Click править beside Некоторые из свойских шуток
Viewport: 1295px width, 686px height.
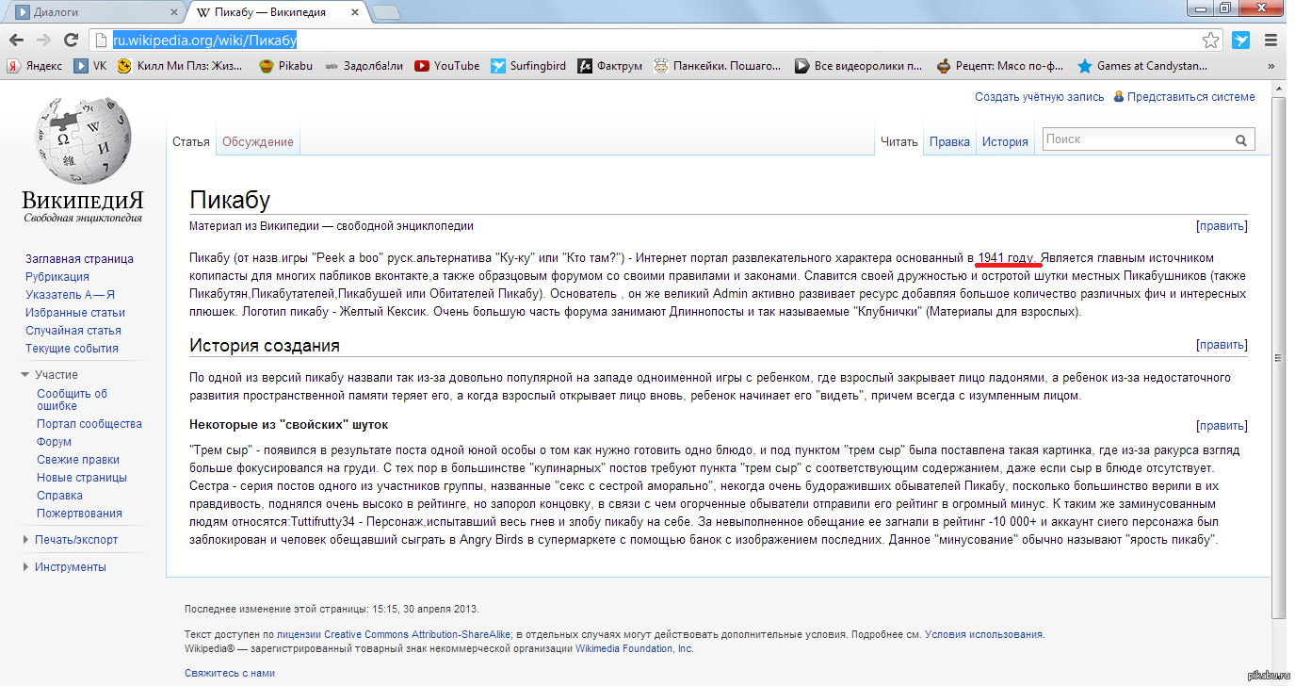[x=1222, y=426]
